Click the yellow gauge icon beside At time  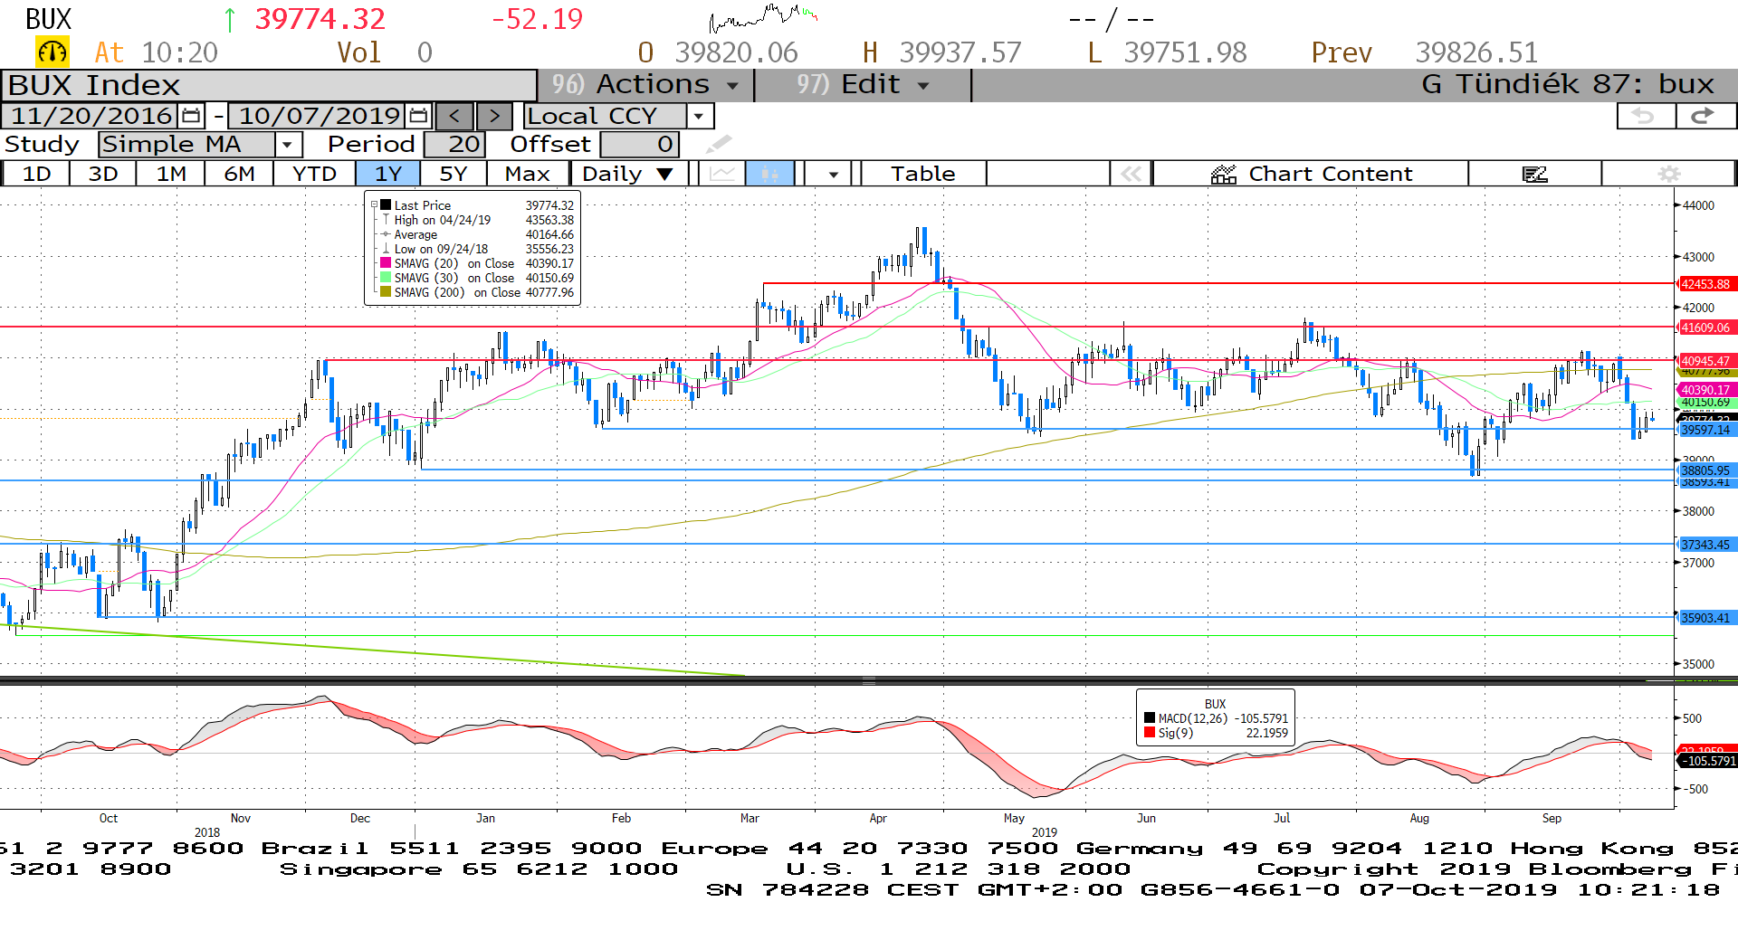pos(53,52)
